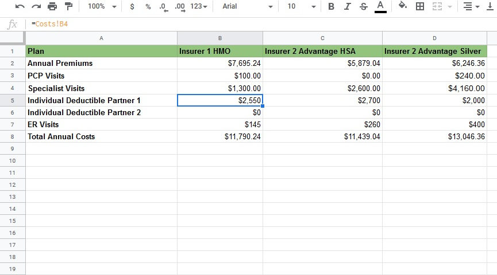
Task: Open the font size 10 dropdown
Action: (301, 6)
